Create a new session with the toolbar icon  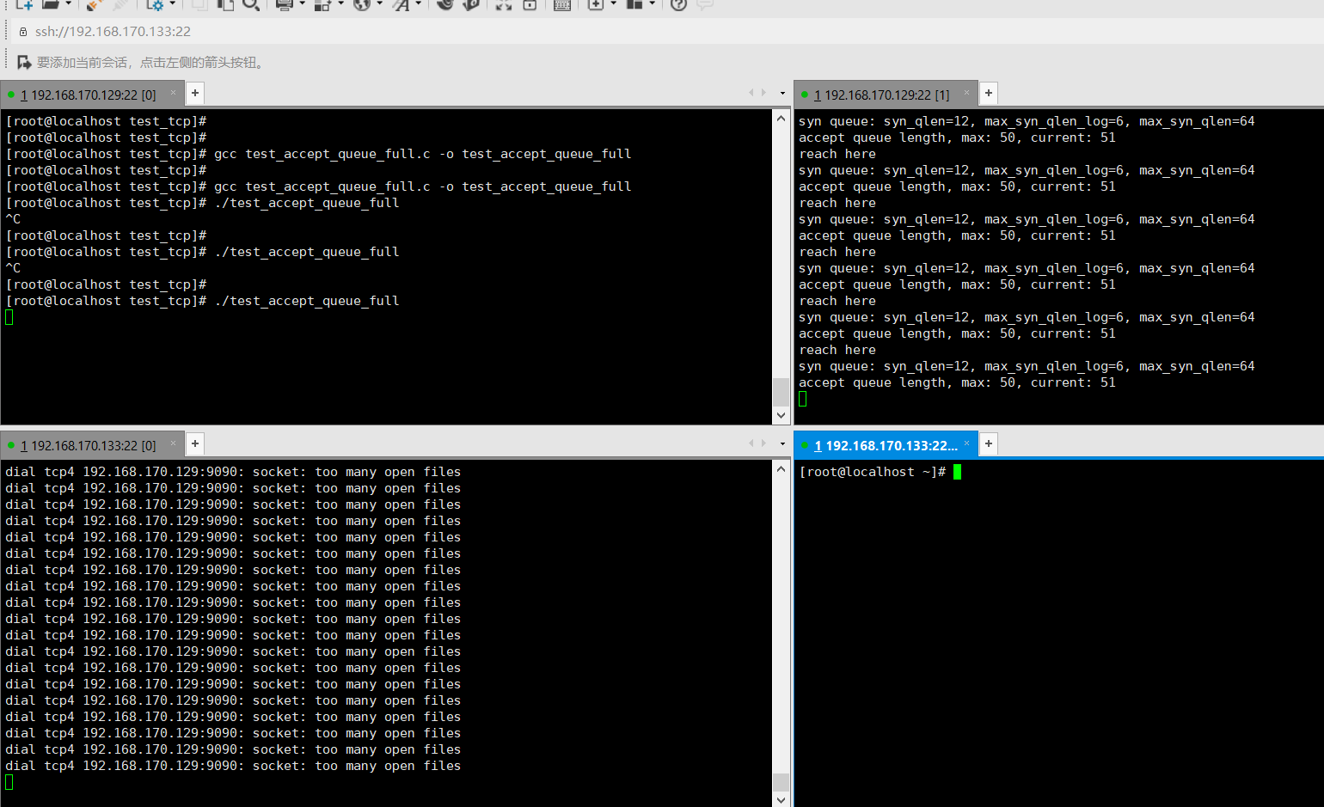pyautogui.click(x=24, y=4)
